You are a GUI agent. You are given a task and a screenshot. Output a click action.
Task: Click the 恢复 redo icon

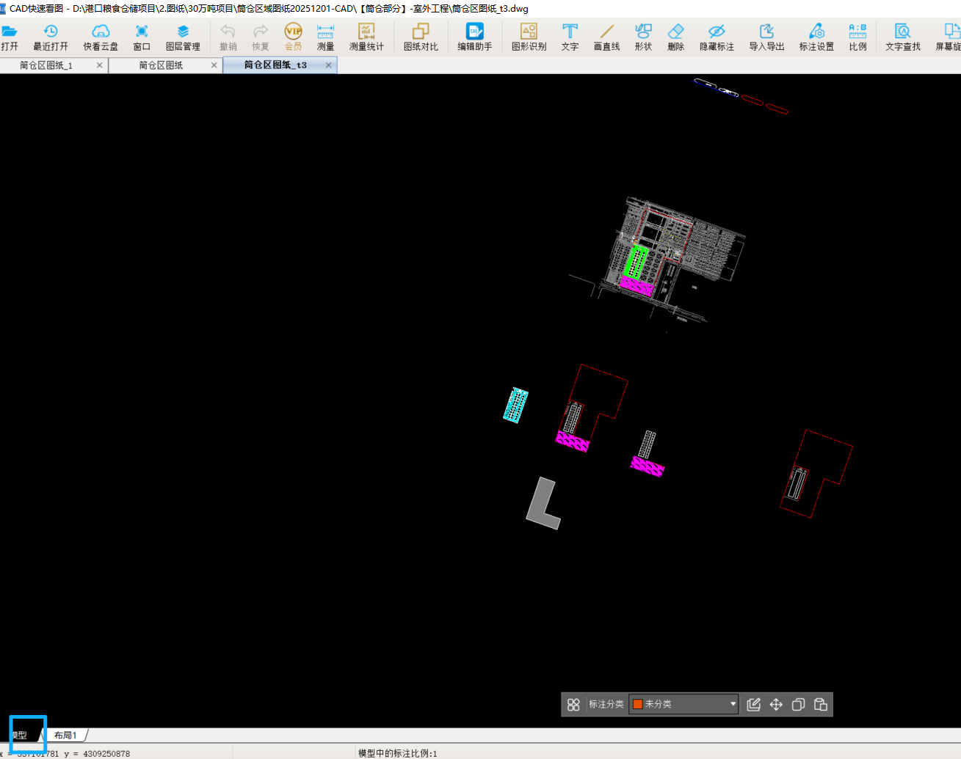[x=261, y=37]
